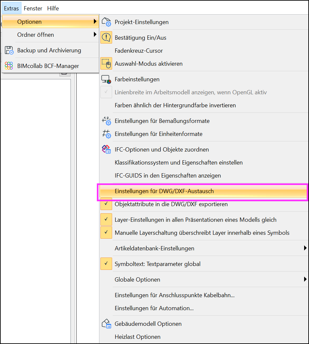Launch BIMcollab BCF-Manager entry
The width and height of the screenshot is (309, 344).
tap(50, 66)
